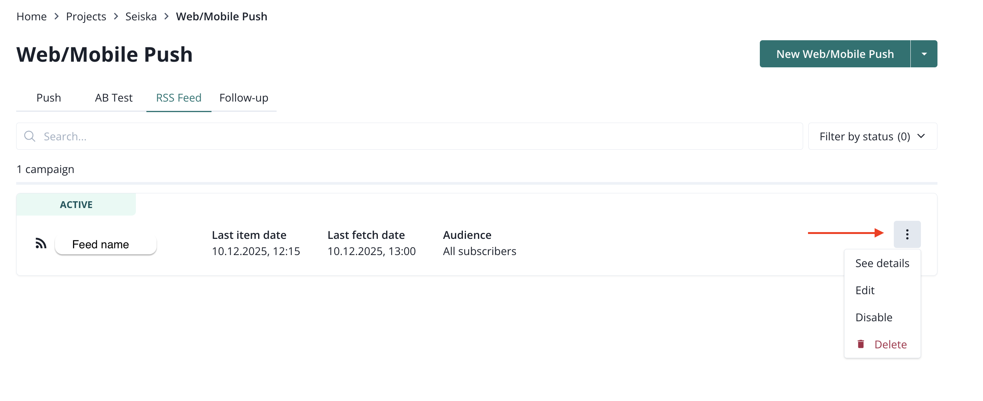This screenshot has height=401, width=983.
Task: Go to Home in the breadcrumb
Action: point(31,17)
